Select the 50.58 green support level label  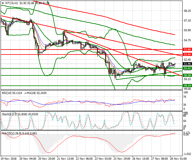coord(187,75)
